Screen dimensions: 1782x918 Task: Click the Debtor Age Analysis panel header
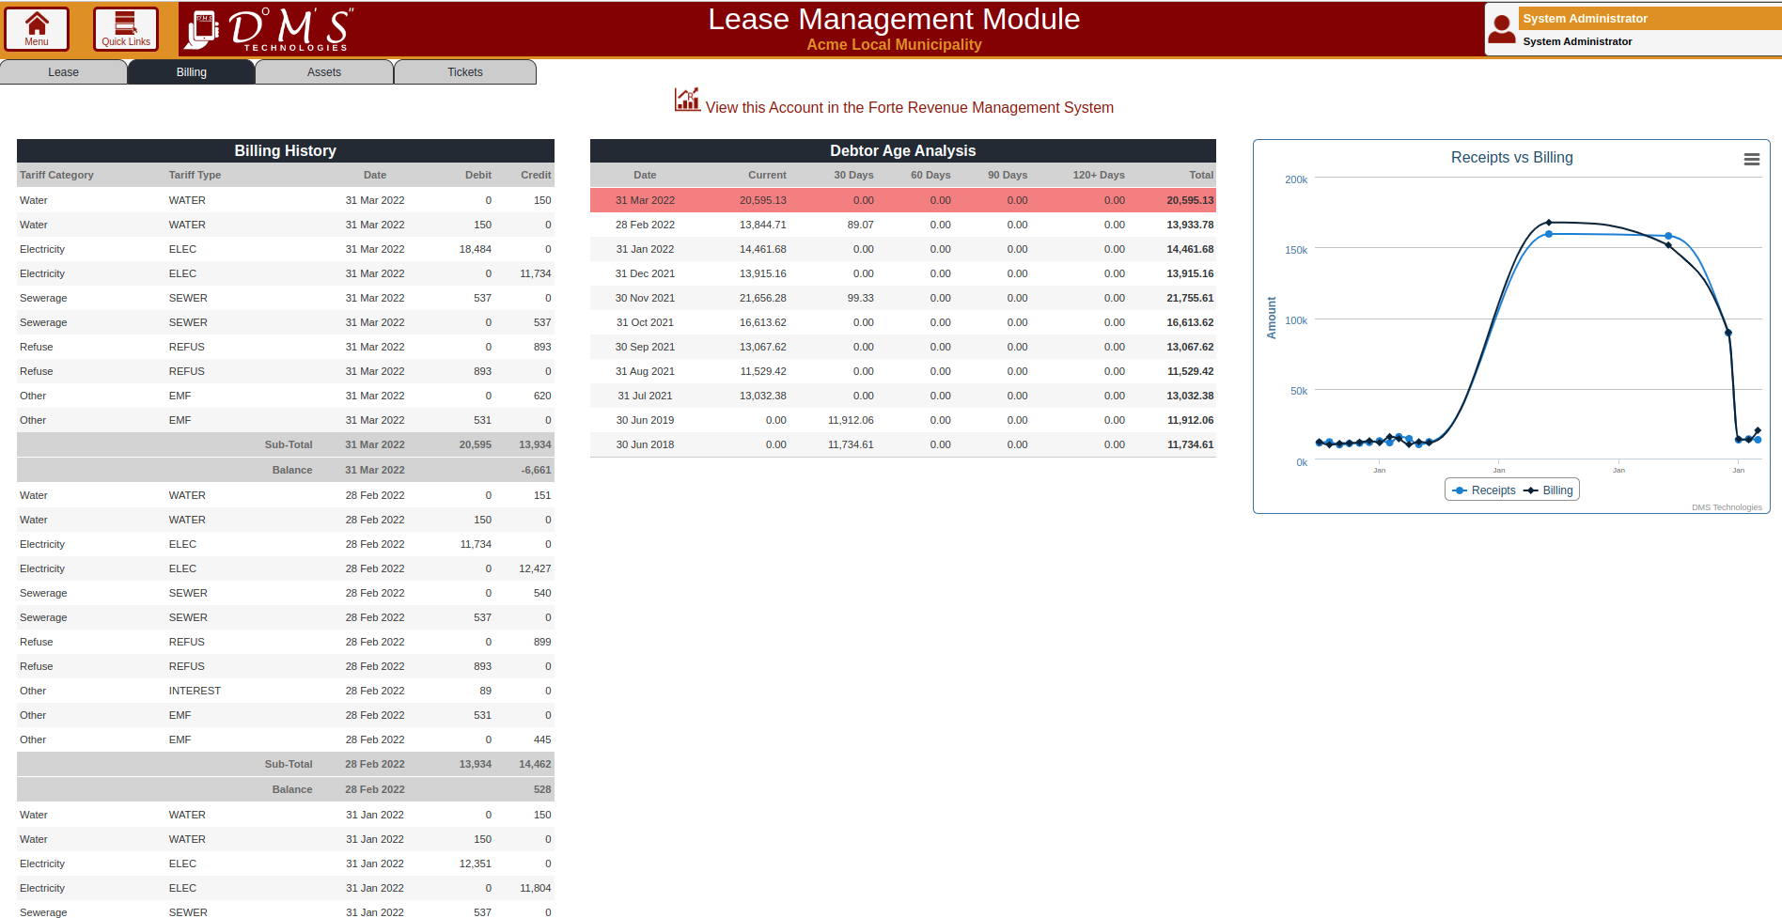902,150
